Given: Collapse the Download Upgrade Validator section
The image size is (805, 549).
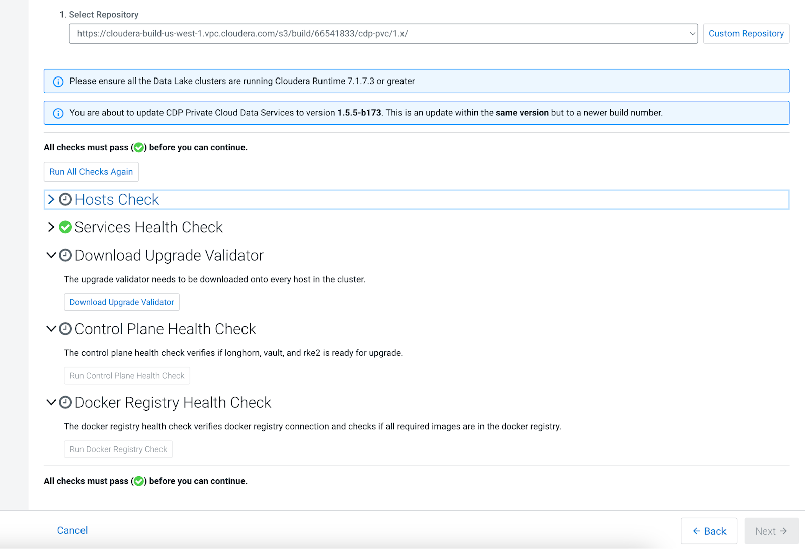Looking at the screenshot, I should click(x=51, y=255).
